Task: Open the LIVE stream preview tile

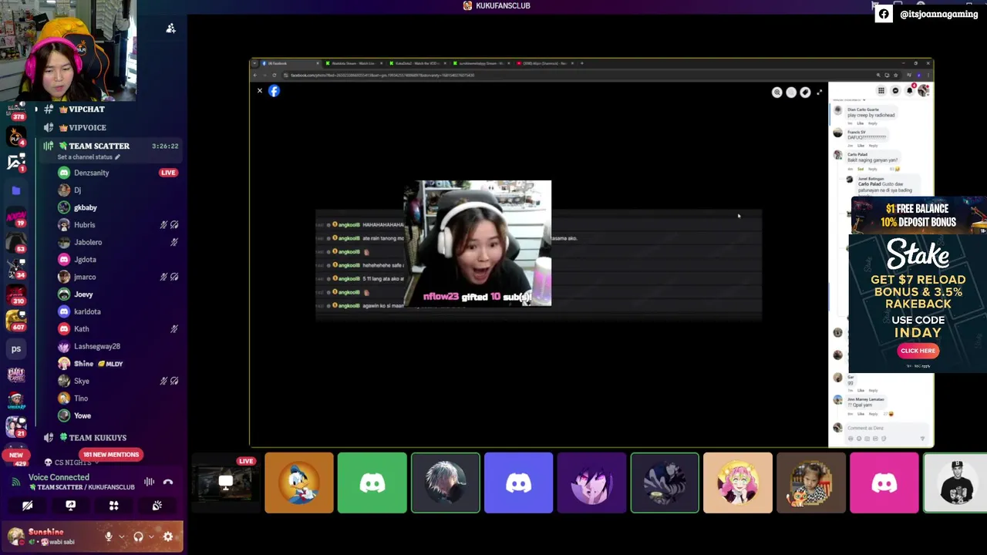Action: point(225,483)
